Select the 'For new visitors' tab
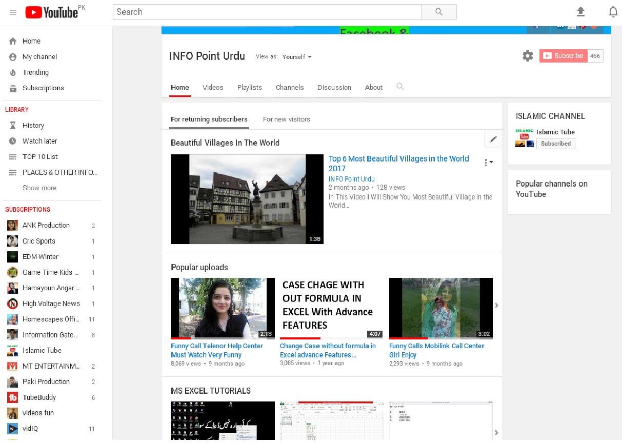This screenshot has width=622, height=443. tap(287, 119)
